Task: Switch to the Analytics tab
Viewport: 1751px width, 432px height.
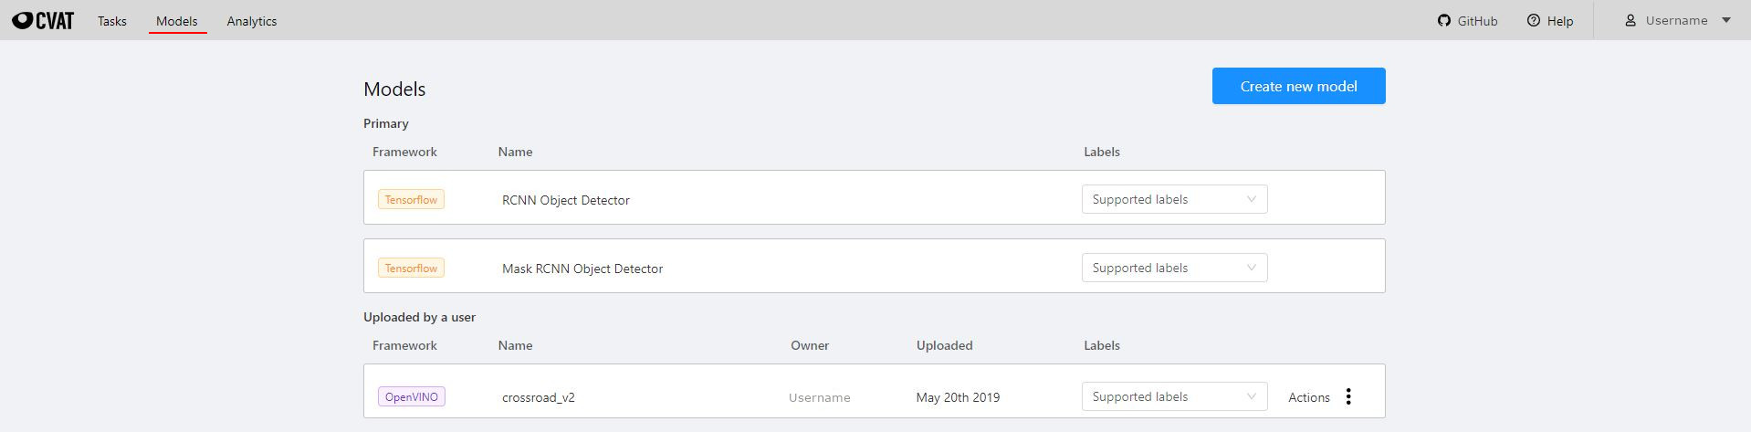Action: point(252,21)
